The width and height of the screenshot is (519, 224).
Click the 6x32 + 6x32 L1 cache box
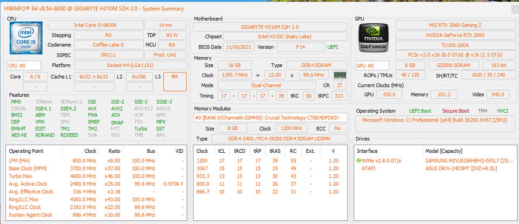pos(94,77)
